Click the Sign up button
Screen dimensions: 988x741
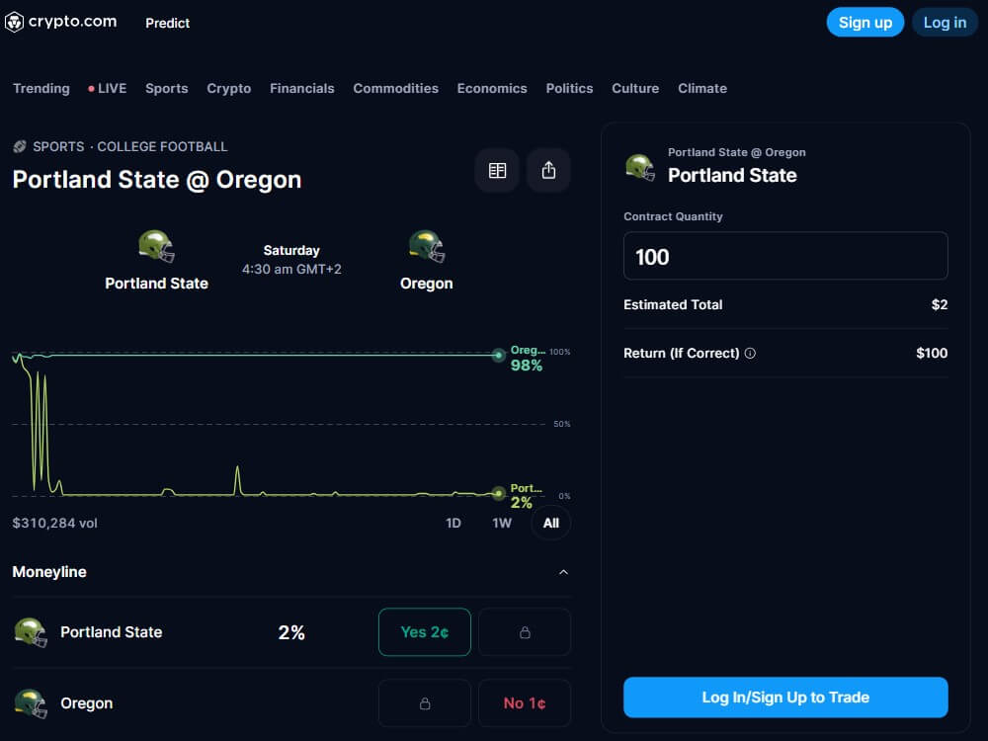coord(864,23)
